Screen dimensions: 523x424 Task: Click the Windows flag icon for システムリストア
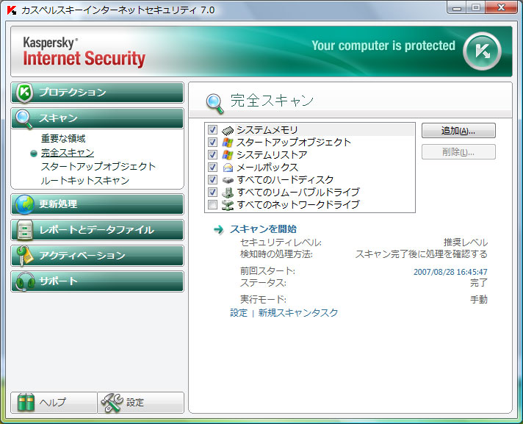point(228,155)
